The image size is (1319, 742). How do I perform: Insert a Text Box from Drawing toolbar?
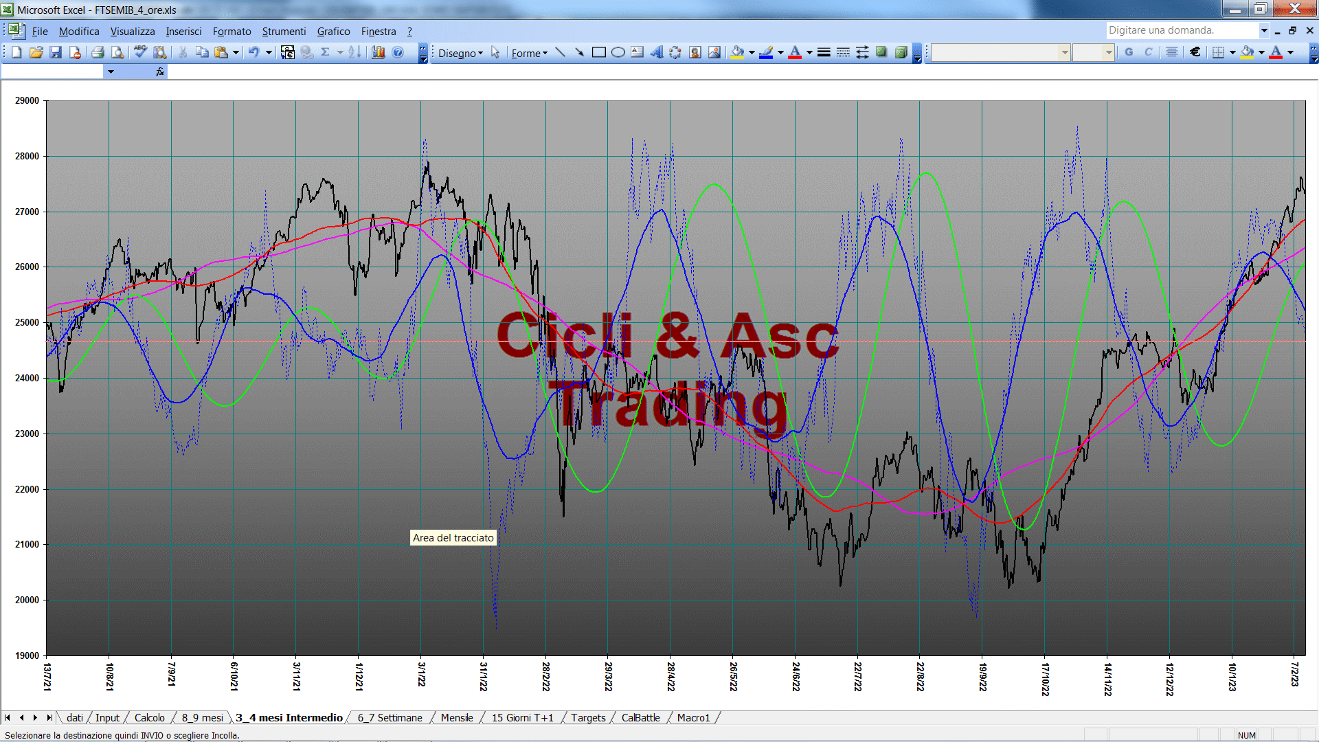click(638, 52)
